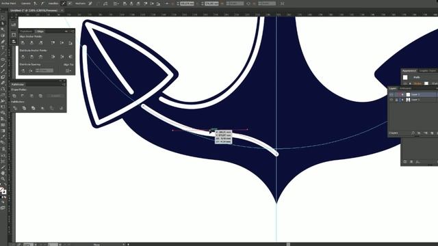Select the Zoom tool in the toolbar

pos(3,179)
